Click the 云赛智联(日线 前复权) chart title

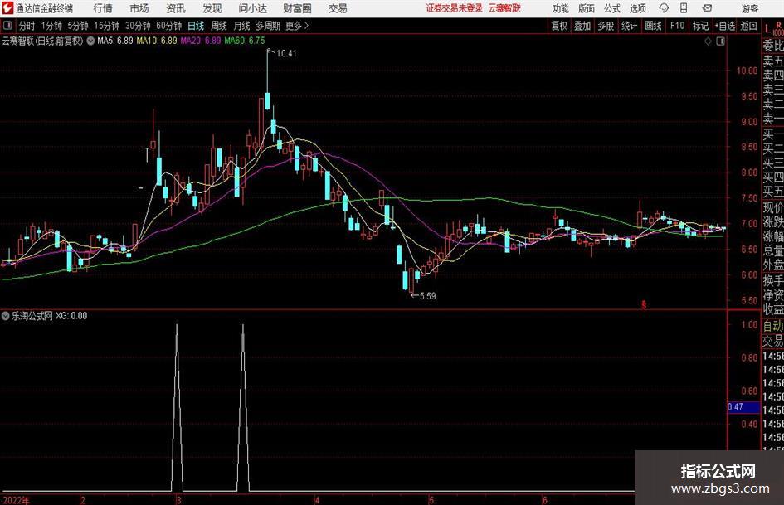pyautogui.click(x=42, y=41)
